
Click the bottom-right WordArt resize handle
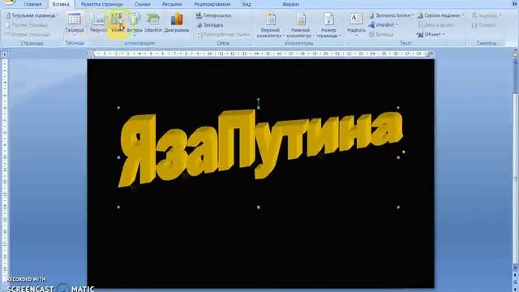click(x=398, y=208)
